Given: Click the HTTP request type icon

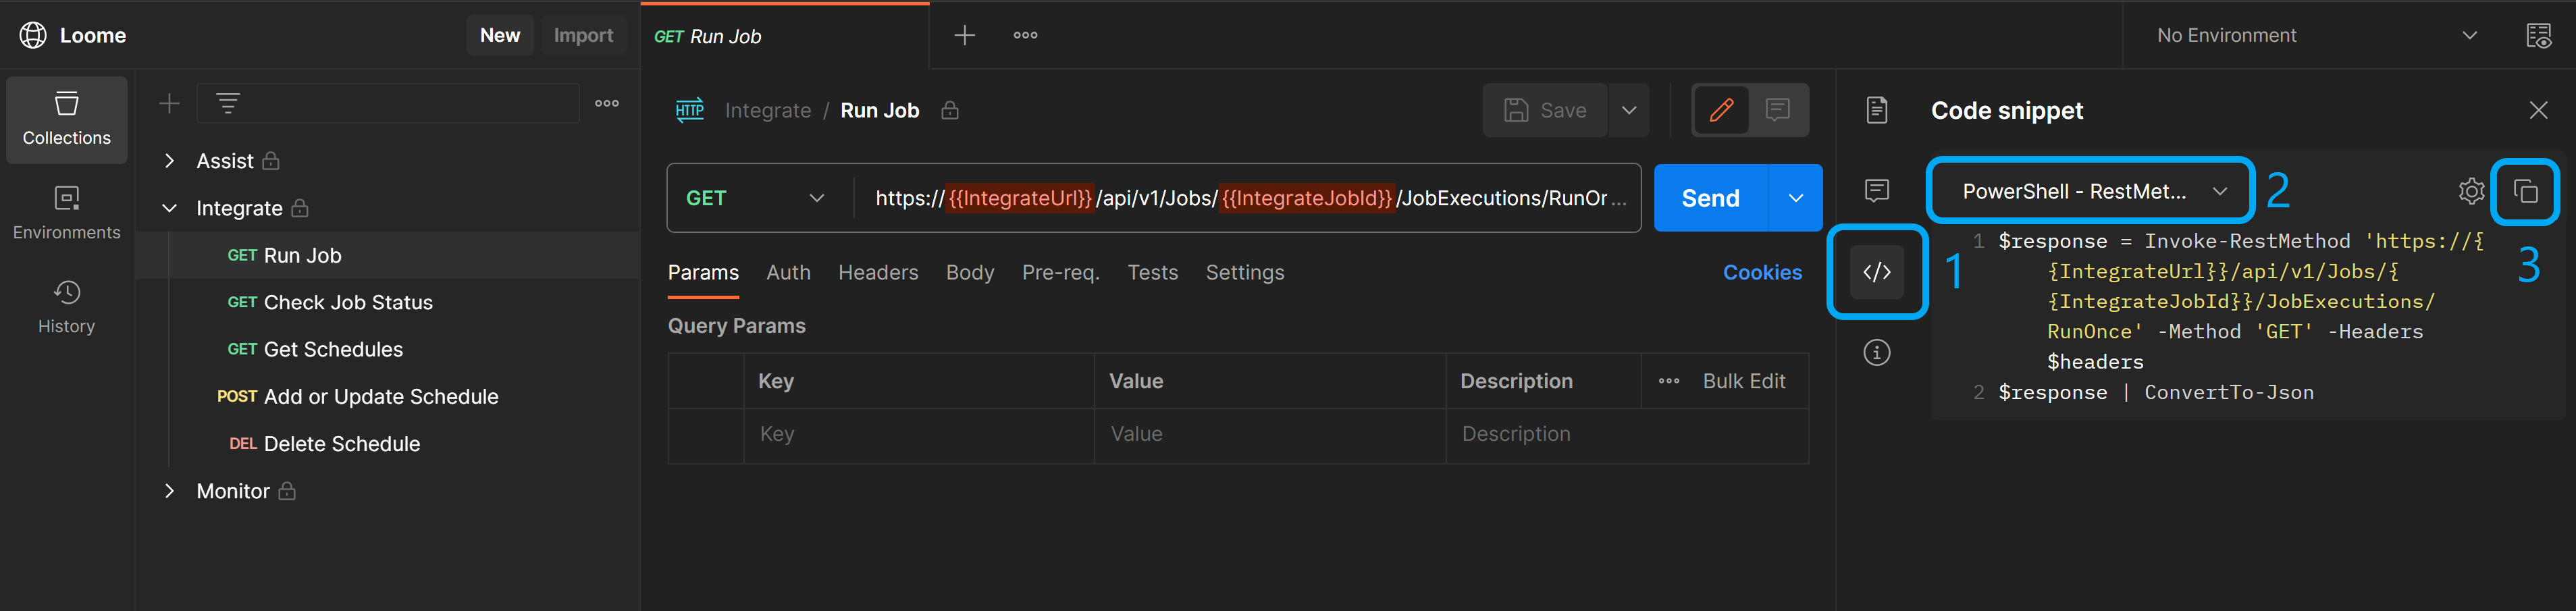Looking at the screenshot, I should pyautogui.click(x=690, y=110).
